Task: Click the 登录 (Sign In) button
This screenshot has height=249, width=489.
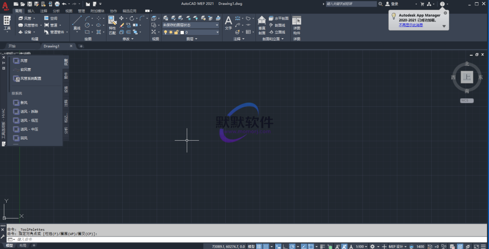Action: click(394, 4)
